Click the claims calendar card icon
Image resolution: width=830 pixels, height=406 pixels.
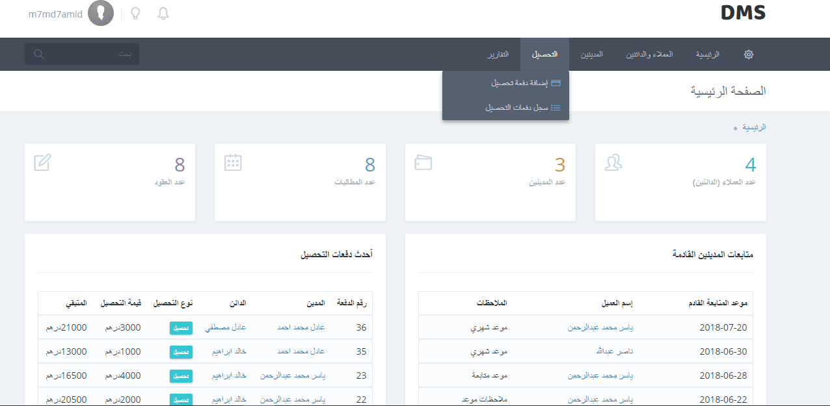[x=233, y=162]
